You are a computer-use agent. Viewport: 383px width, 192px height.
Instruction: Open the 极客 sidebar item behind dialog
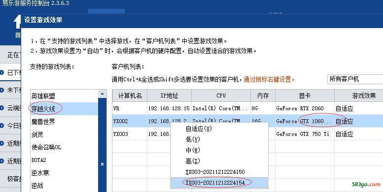10,179
